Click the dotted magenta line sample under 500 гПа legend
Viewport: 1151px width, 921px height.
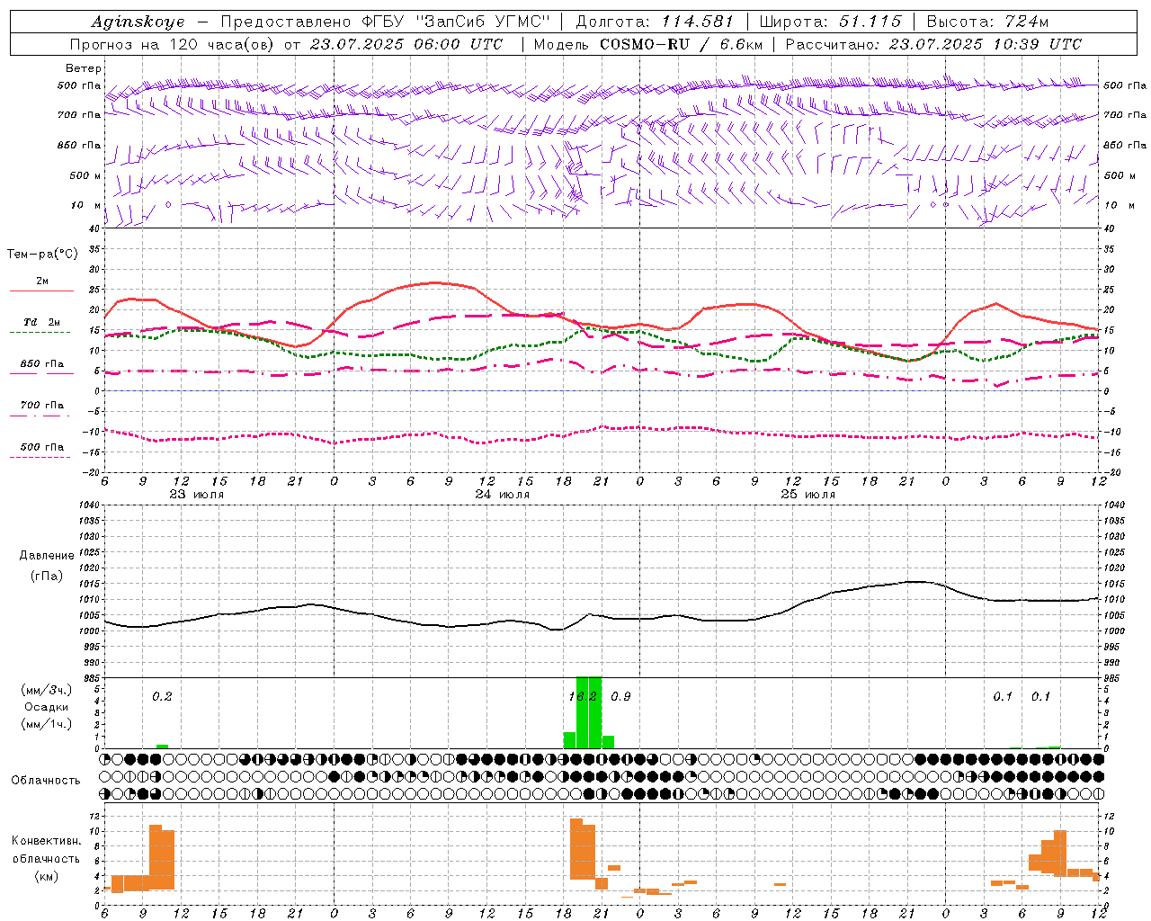(x=40, y=458)
